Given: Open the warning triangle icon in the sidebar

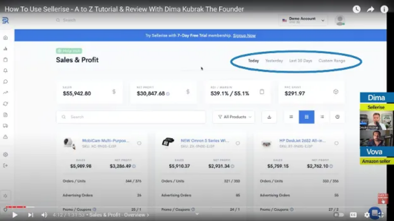Looking at the screenshot, I should coord(6,137).
